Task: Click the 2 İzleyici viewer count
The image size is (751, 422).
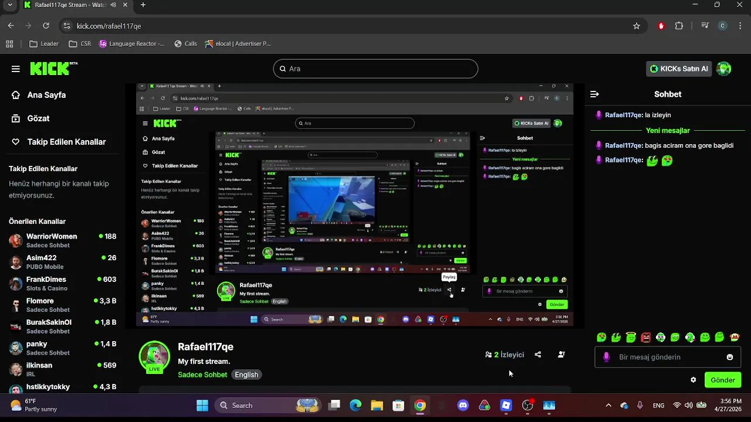Action: [505, 355]
